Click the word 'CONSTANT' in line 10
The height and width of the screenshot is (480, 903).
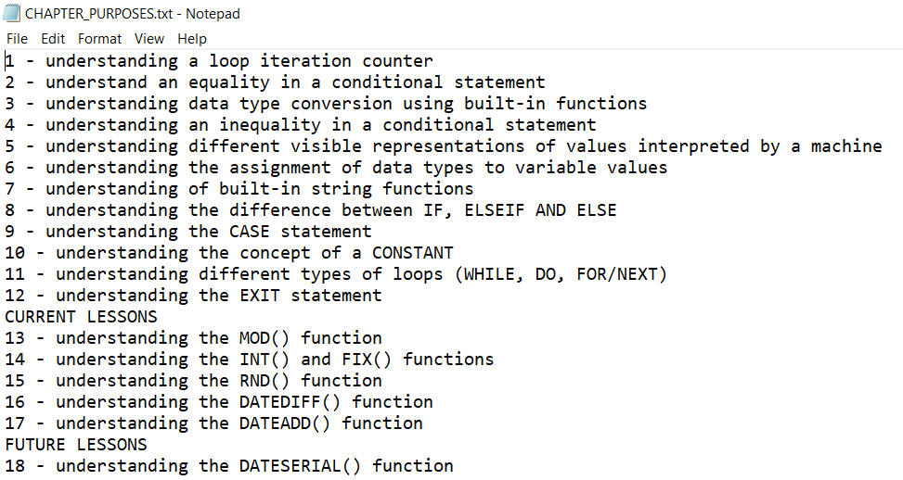pos(412,253)
